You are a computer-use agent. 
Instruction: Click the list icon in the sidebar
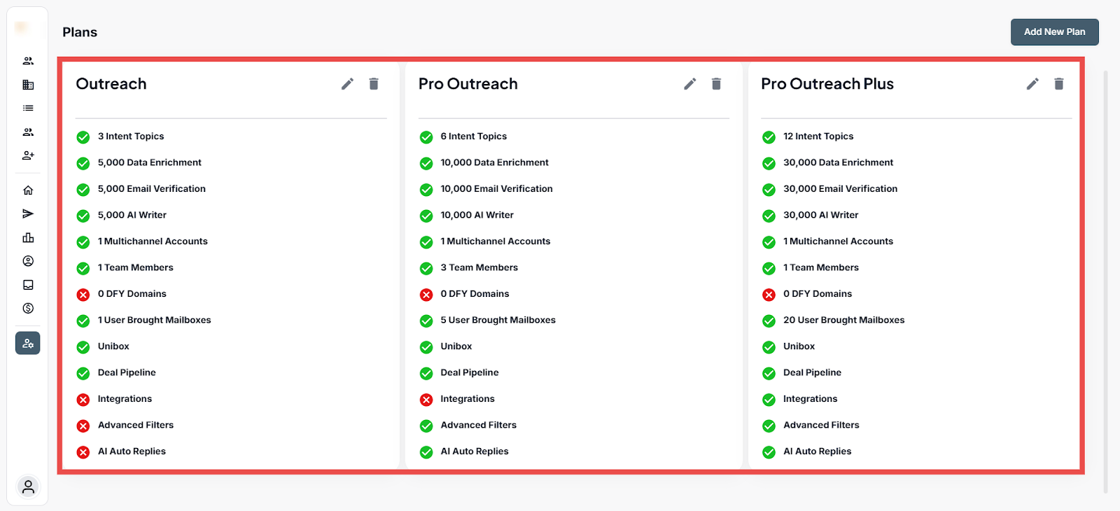(x=28, y=108)
